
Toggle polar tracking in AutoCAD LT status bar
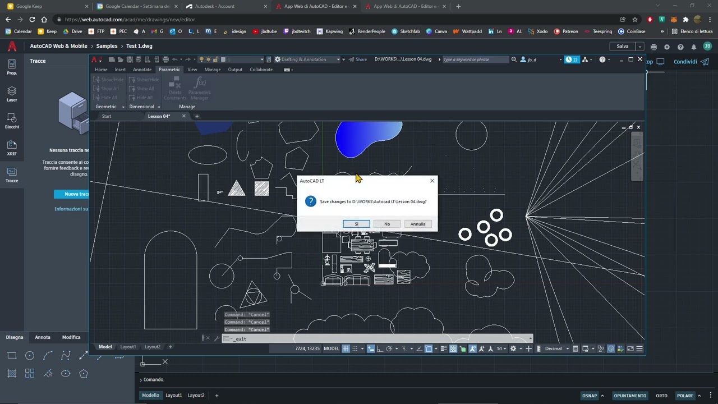click(x=389, y=348)
